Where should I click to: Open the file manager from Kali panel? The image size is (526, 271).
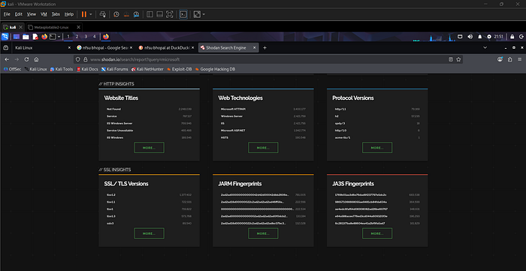26,37
